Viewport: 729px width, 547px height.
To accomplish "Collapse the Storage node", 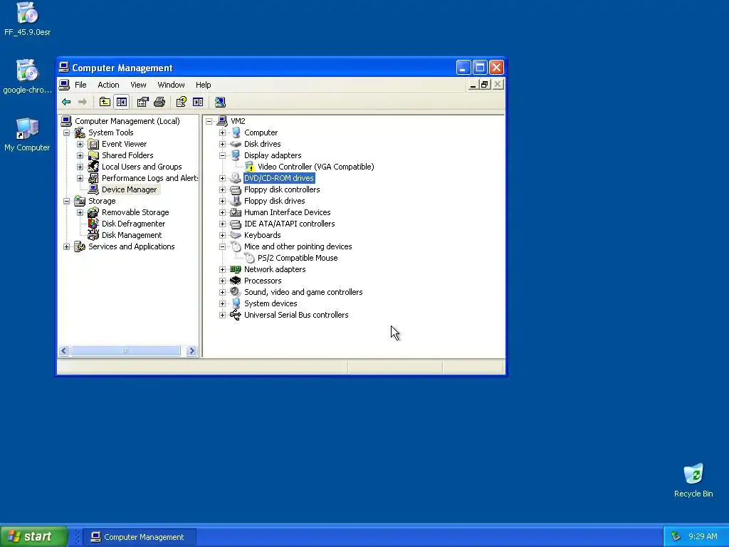I will pos(67,201).
